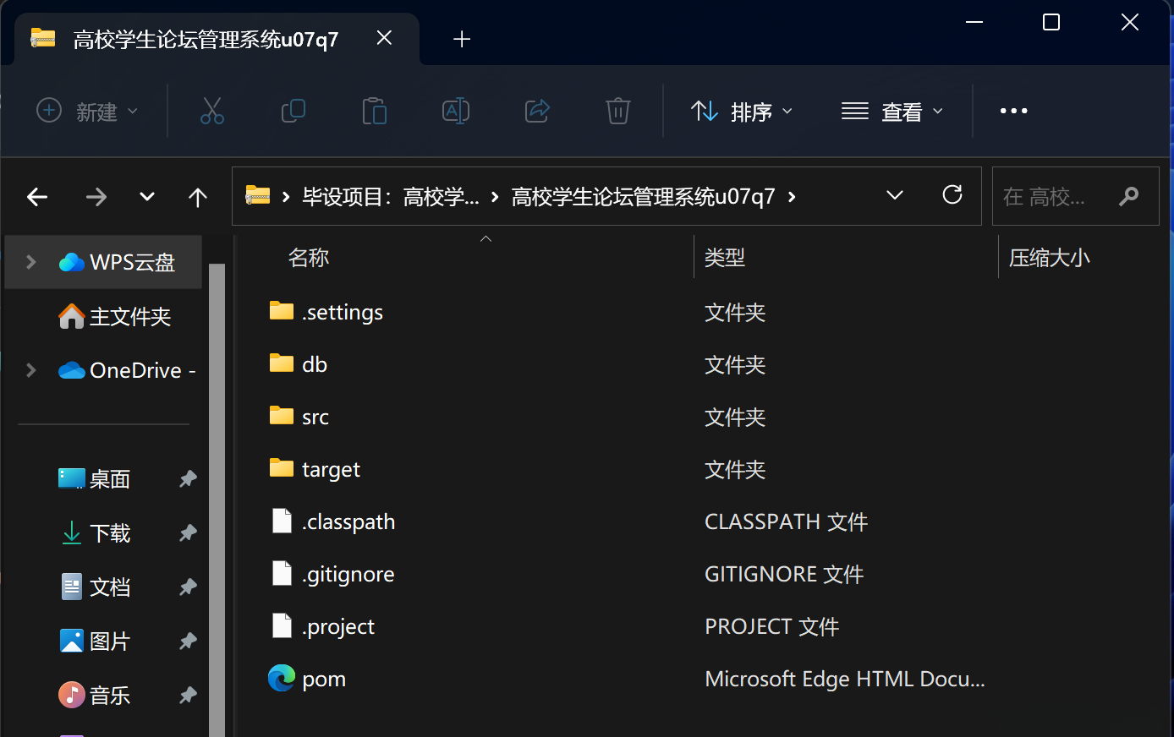Open the 新建 new item menu

pyautogui.click(x=87, y=112)
